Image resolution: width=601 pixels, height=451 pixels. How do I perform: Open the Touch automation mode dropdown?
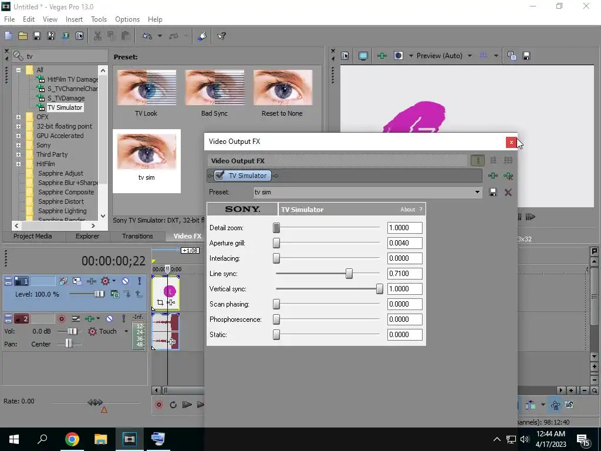point(126,331)
